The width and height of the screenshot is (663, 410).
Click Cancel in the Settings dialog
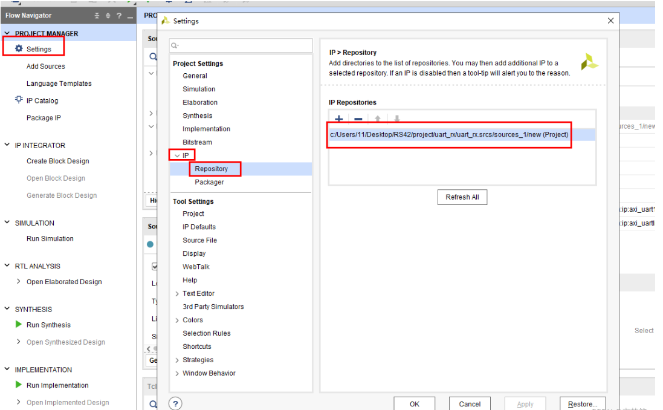(x=470, y=404)
